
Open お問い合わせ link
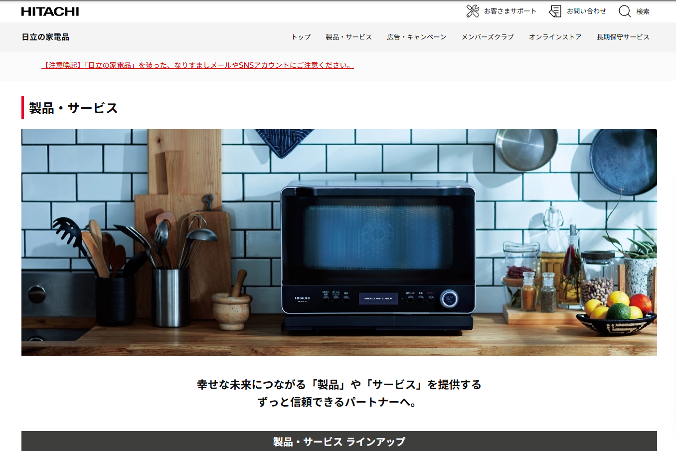pyautogui.click(x=586, y=11)
